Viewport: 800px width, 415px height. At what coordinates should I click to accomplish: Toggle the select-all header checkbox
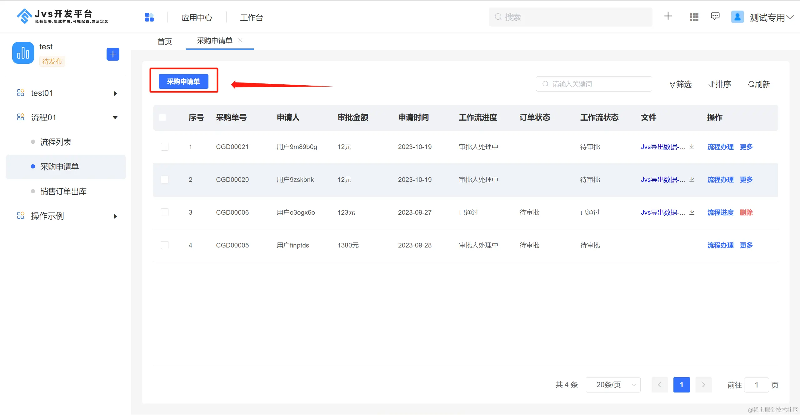pyautogui.click(x=162, y=117)
